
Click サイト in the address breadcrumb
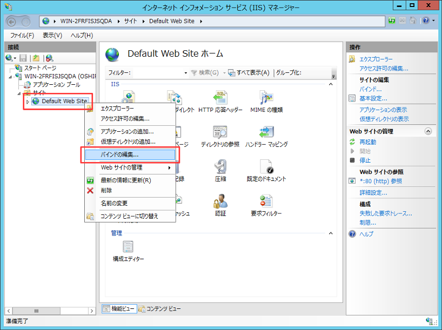131,21
